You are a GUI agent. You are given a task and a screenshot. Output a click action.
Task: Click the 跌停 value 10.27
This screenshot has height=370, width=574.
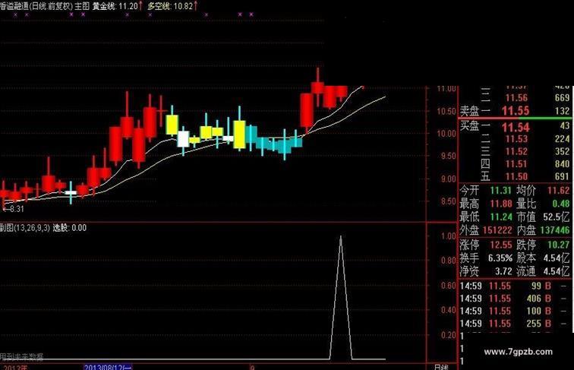point(559,245)
